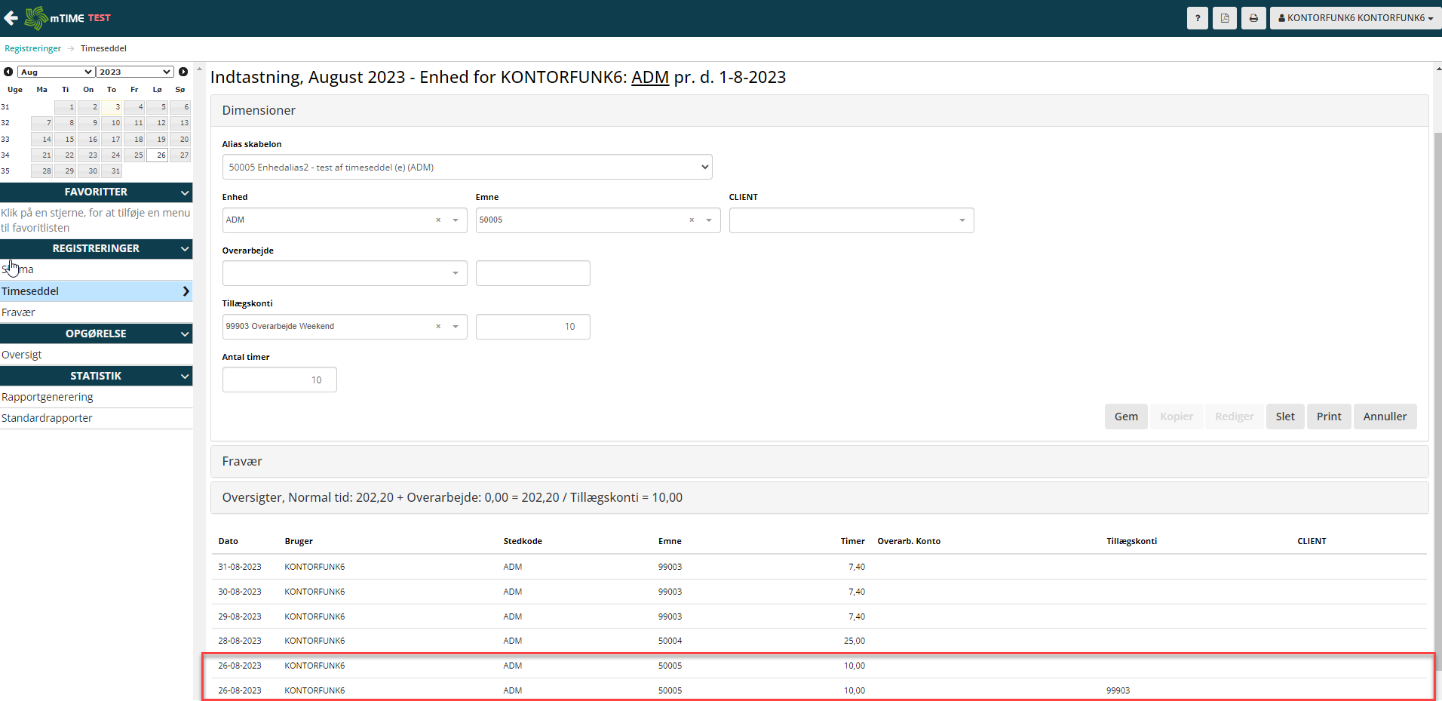
Task: Click the Registreringer breadcrumb link
Action: pos(33,48)
